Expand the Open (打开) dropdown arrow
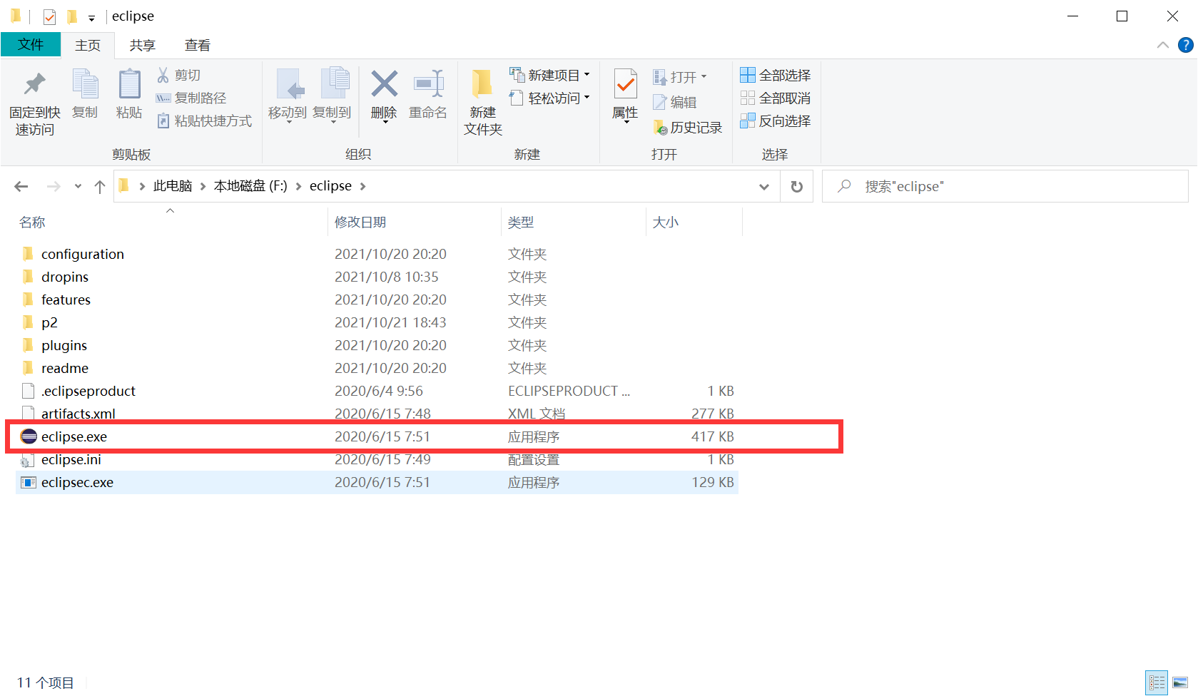Viewport: 1198px width, 696px height. 704,76
